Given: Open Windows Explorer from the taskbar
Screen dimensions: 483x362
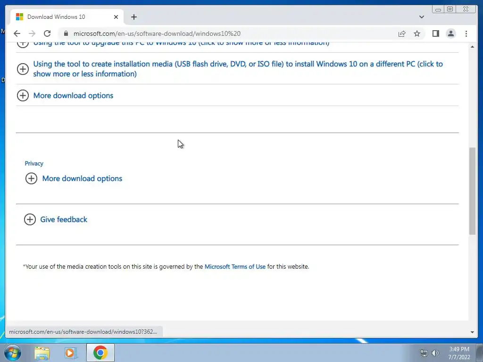Looking at the screenshot, I should tap(42, 353).
